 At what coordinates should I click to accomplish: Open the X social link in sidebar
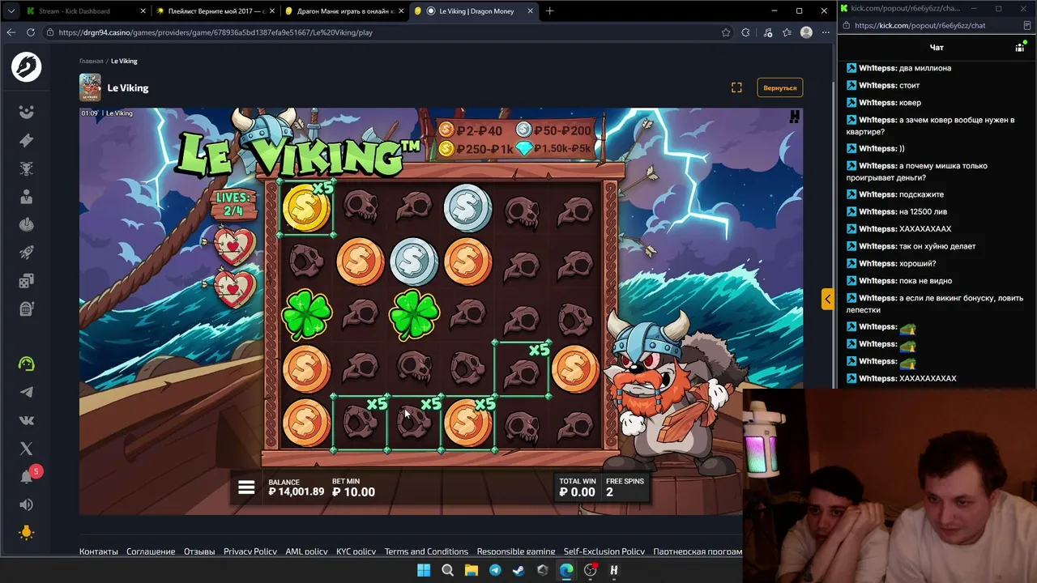pyautogui.click(x=26, y=449)
